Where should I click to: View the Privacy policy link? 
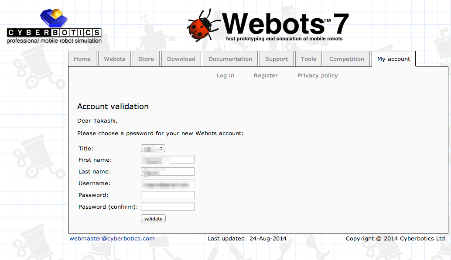coord(318,75)
